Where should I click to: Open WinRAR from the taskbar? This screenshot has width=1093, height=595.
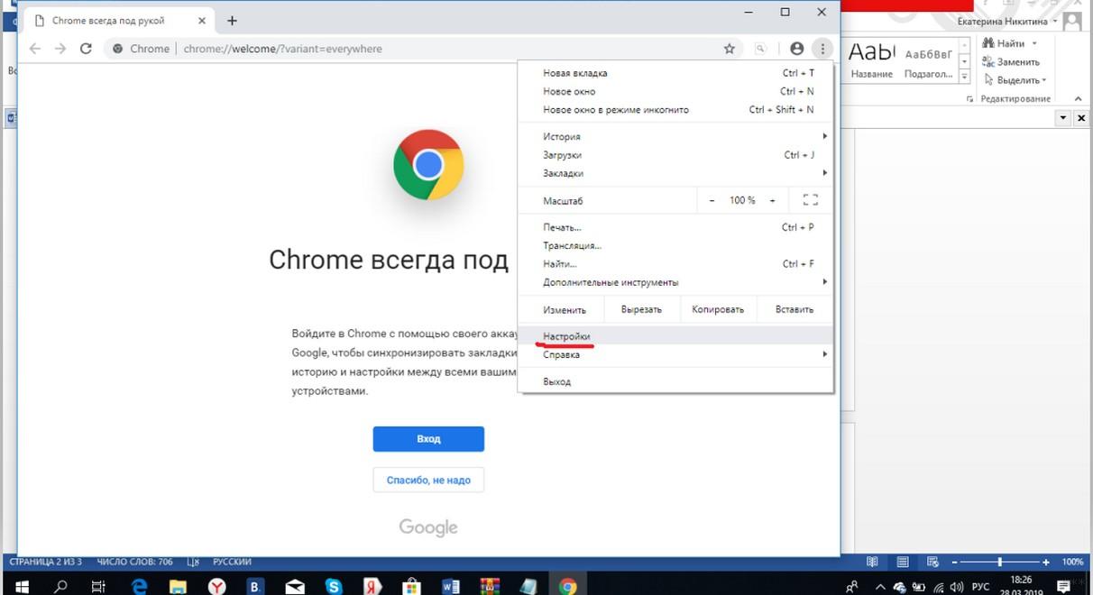click(x=490, y=586)
